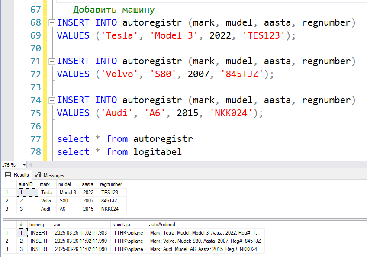Select the 2022 cell in the results grid
Viewport: 367px width, 257px height.
(x=89, y=193)
